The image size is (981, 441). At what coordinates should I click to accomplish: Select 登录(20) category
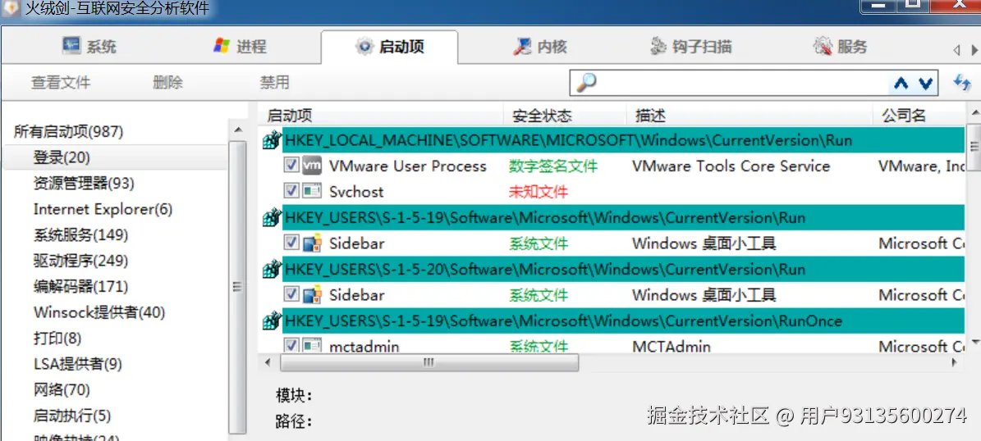click(x=62, y=158)
